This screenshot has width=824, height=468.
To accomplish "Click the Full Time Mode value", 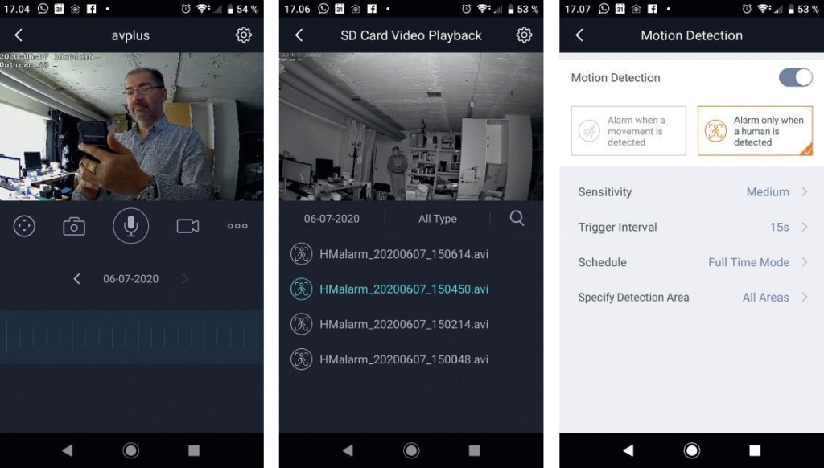I will tap(748, 262).
